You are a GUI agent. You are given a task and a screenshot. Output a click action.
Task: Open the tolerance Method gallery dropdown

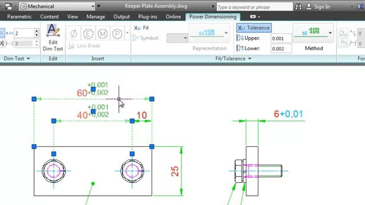click(330, 33)
